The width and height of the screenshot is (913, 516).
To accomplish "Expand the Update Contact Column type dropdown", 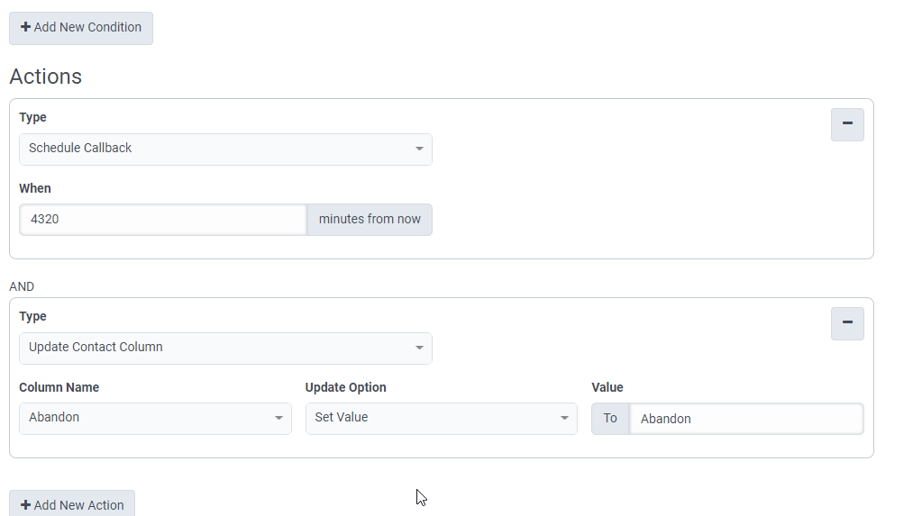I will (225, 348).
